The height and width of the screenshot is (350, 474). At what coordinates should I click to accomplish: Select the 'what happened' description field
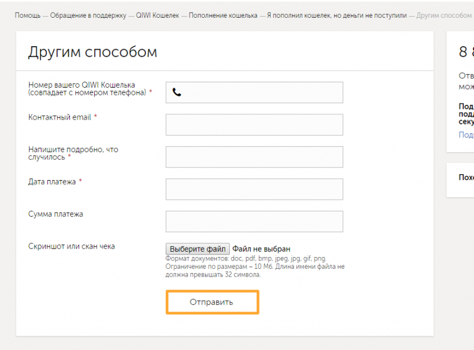(254, 157)
